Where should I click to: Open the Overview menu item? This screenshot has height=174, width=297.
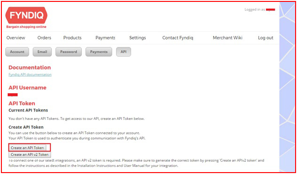[16, 38]
